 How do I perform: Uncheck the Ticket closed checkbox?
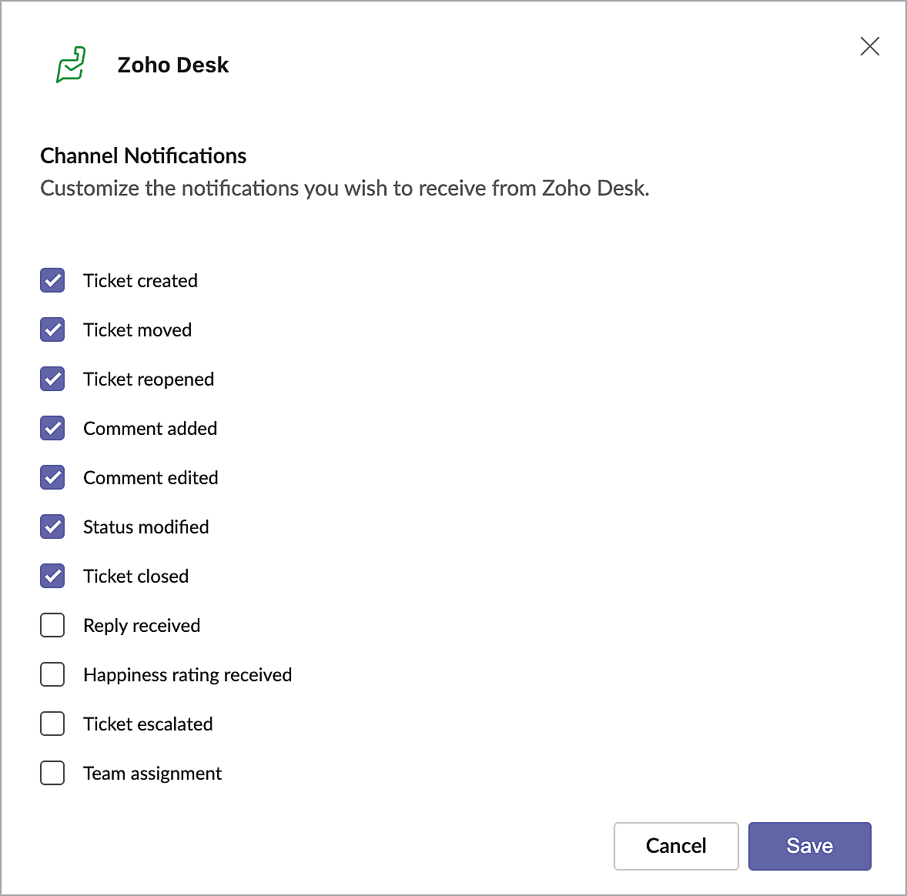pyautogui.click(x=52, y=577)
